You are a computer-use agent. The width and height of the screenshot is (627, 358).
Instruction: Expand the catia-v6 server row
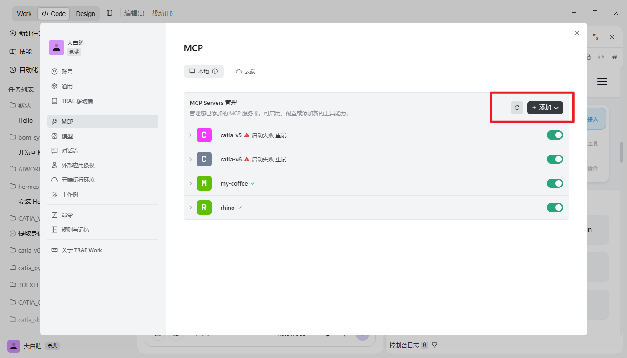click(191, 159)
